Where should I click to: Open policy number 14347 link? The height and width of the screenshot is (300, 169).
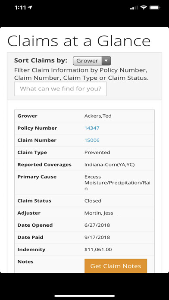pyautogui.click(x=92, y=128)
